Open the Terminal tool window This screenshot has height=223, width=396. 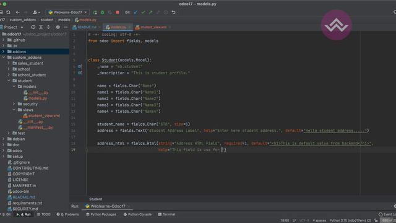[166, 214]
